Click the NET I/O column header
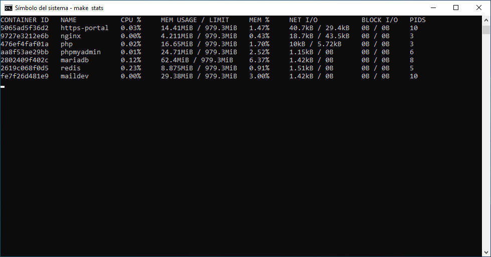Image resolution: width=491 pixels, height=257 pixels. tap(303, 20)
